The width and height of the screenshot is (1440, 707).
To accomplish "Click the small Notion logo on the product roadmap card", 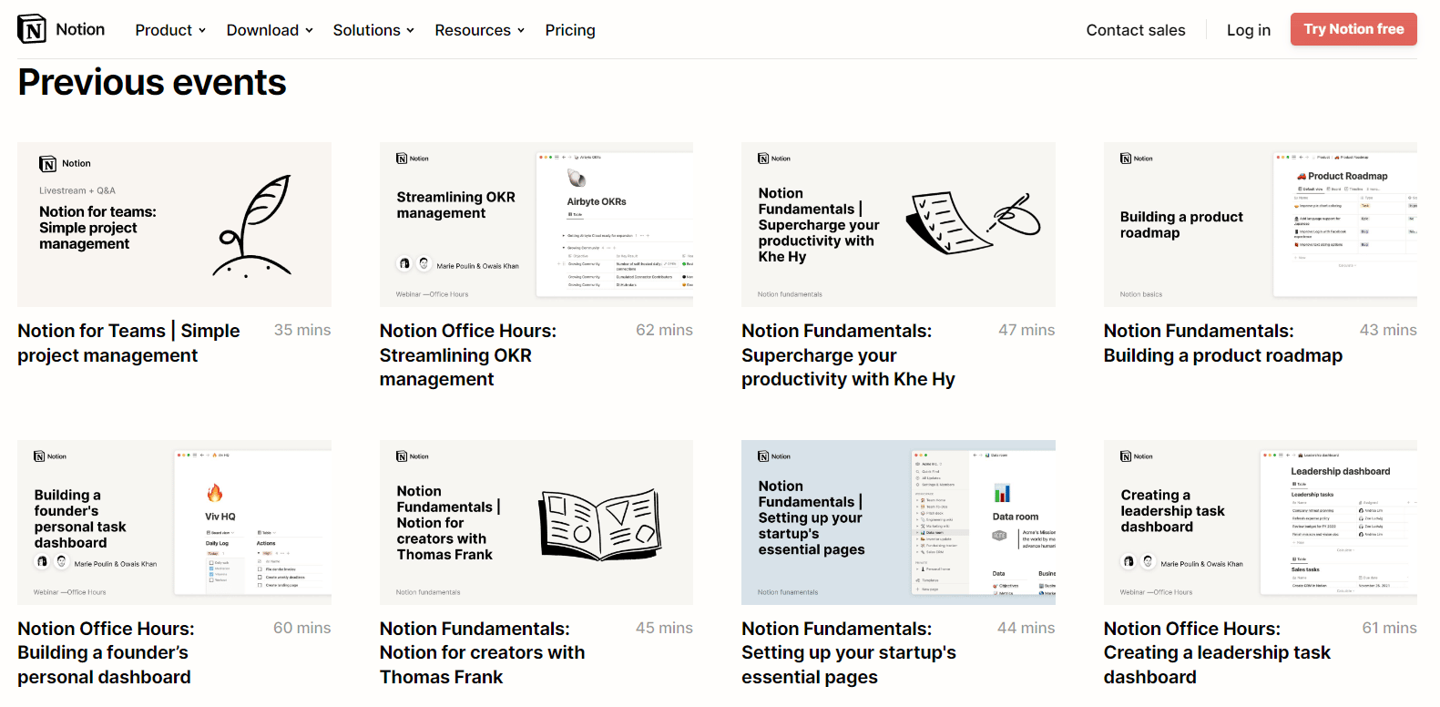I will tap(1126, 159).
